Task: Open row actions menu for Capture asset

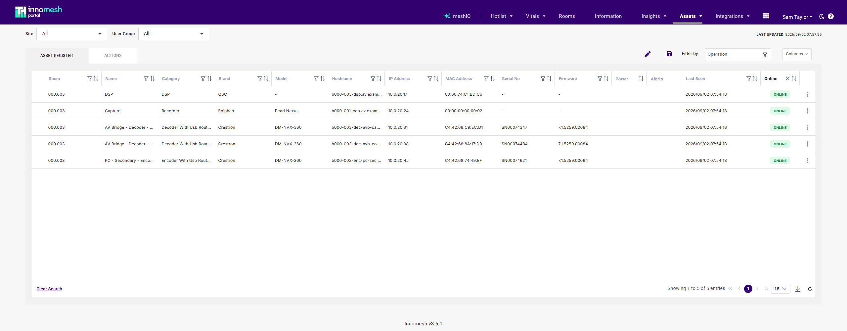Action: point(808,111)
